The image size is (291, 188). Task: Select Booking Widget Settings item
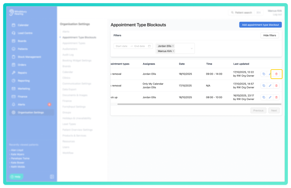tap(77, 60)
